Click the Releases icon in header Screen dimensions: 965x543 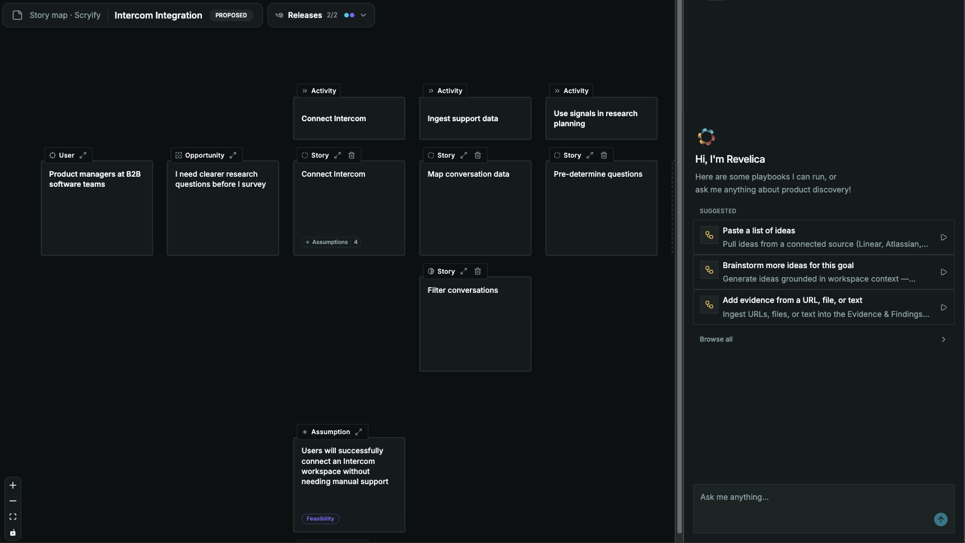point(279,15)
